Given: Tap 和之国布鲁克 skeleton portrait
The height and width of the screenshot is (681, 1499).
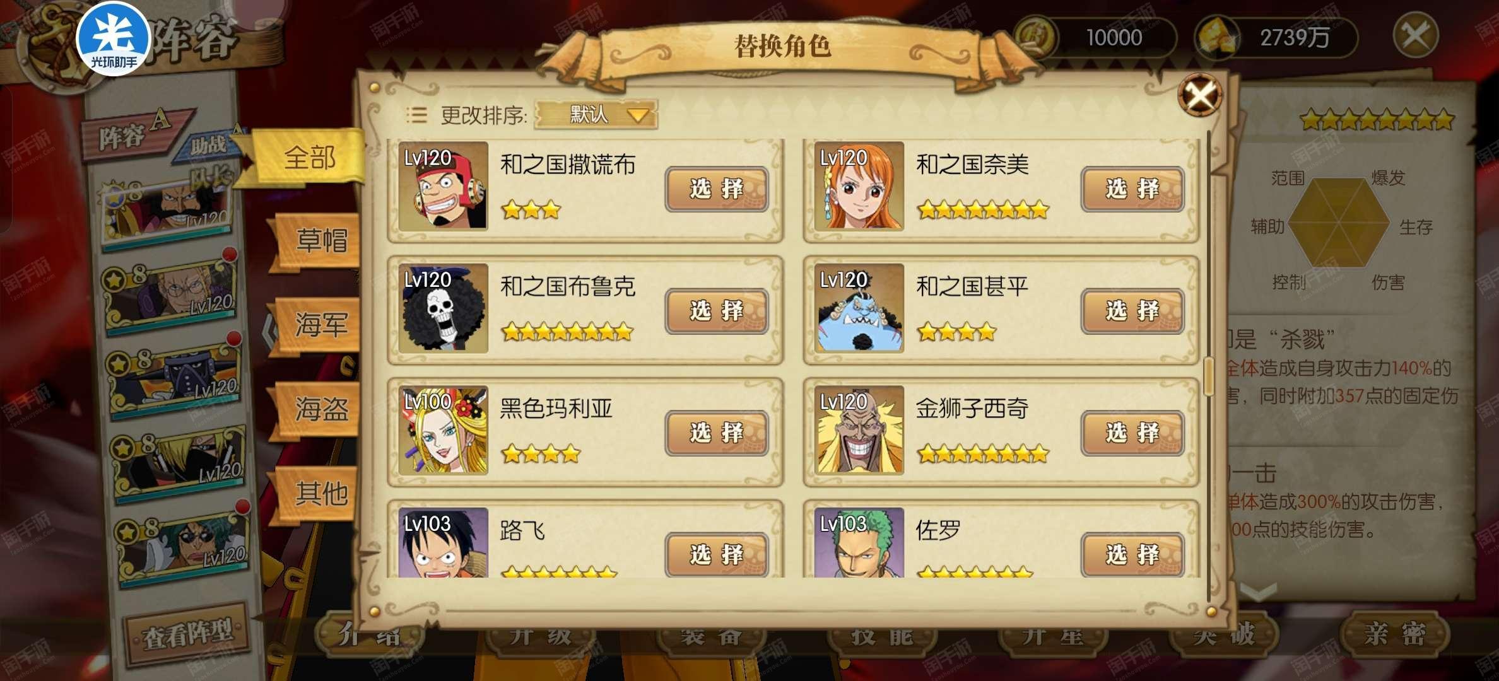Looking at the screenshot, I should click(x=444, y=308).
